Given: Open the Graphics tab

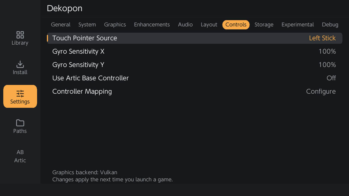Looking at the screenshot, I should [115, 24].
